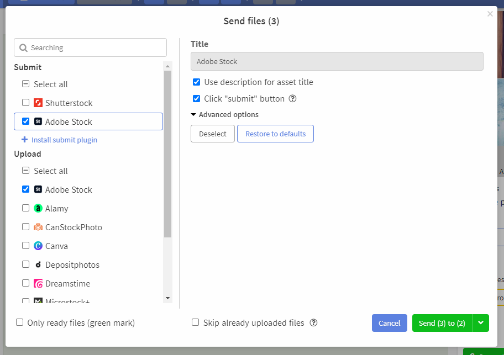Click the Adobe Stock icon under Submit

click(38, 121)
